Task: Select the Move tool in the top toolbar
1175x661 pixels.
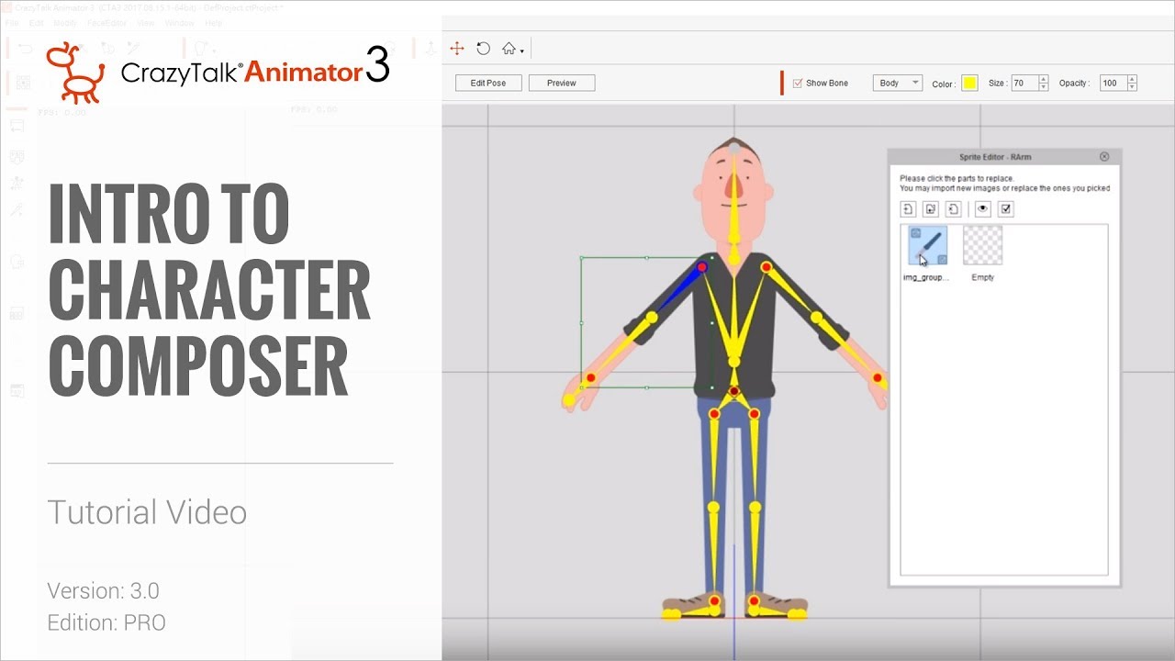Action: coord(457,48)
